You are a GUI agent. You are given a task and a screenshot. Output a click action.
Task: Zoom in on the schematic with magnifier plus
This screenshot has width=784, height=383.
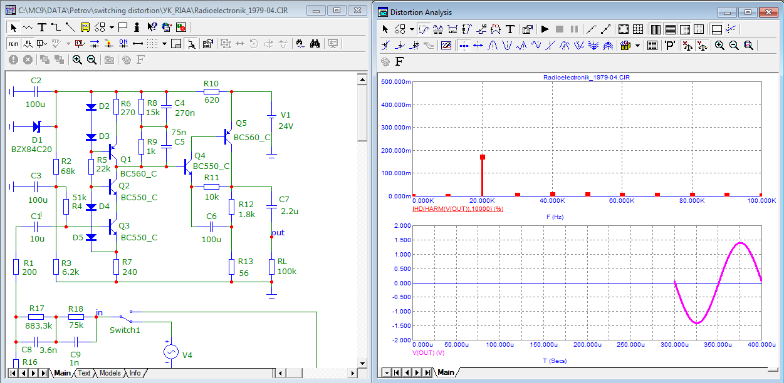[77, 59]
